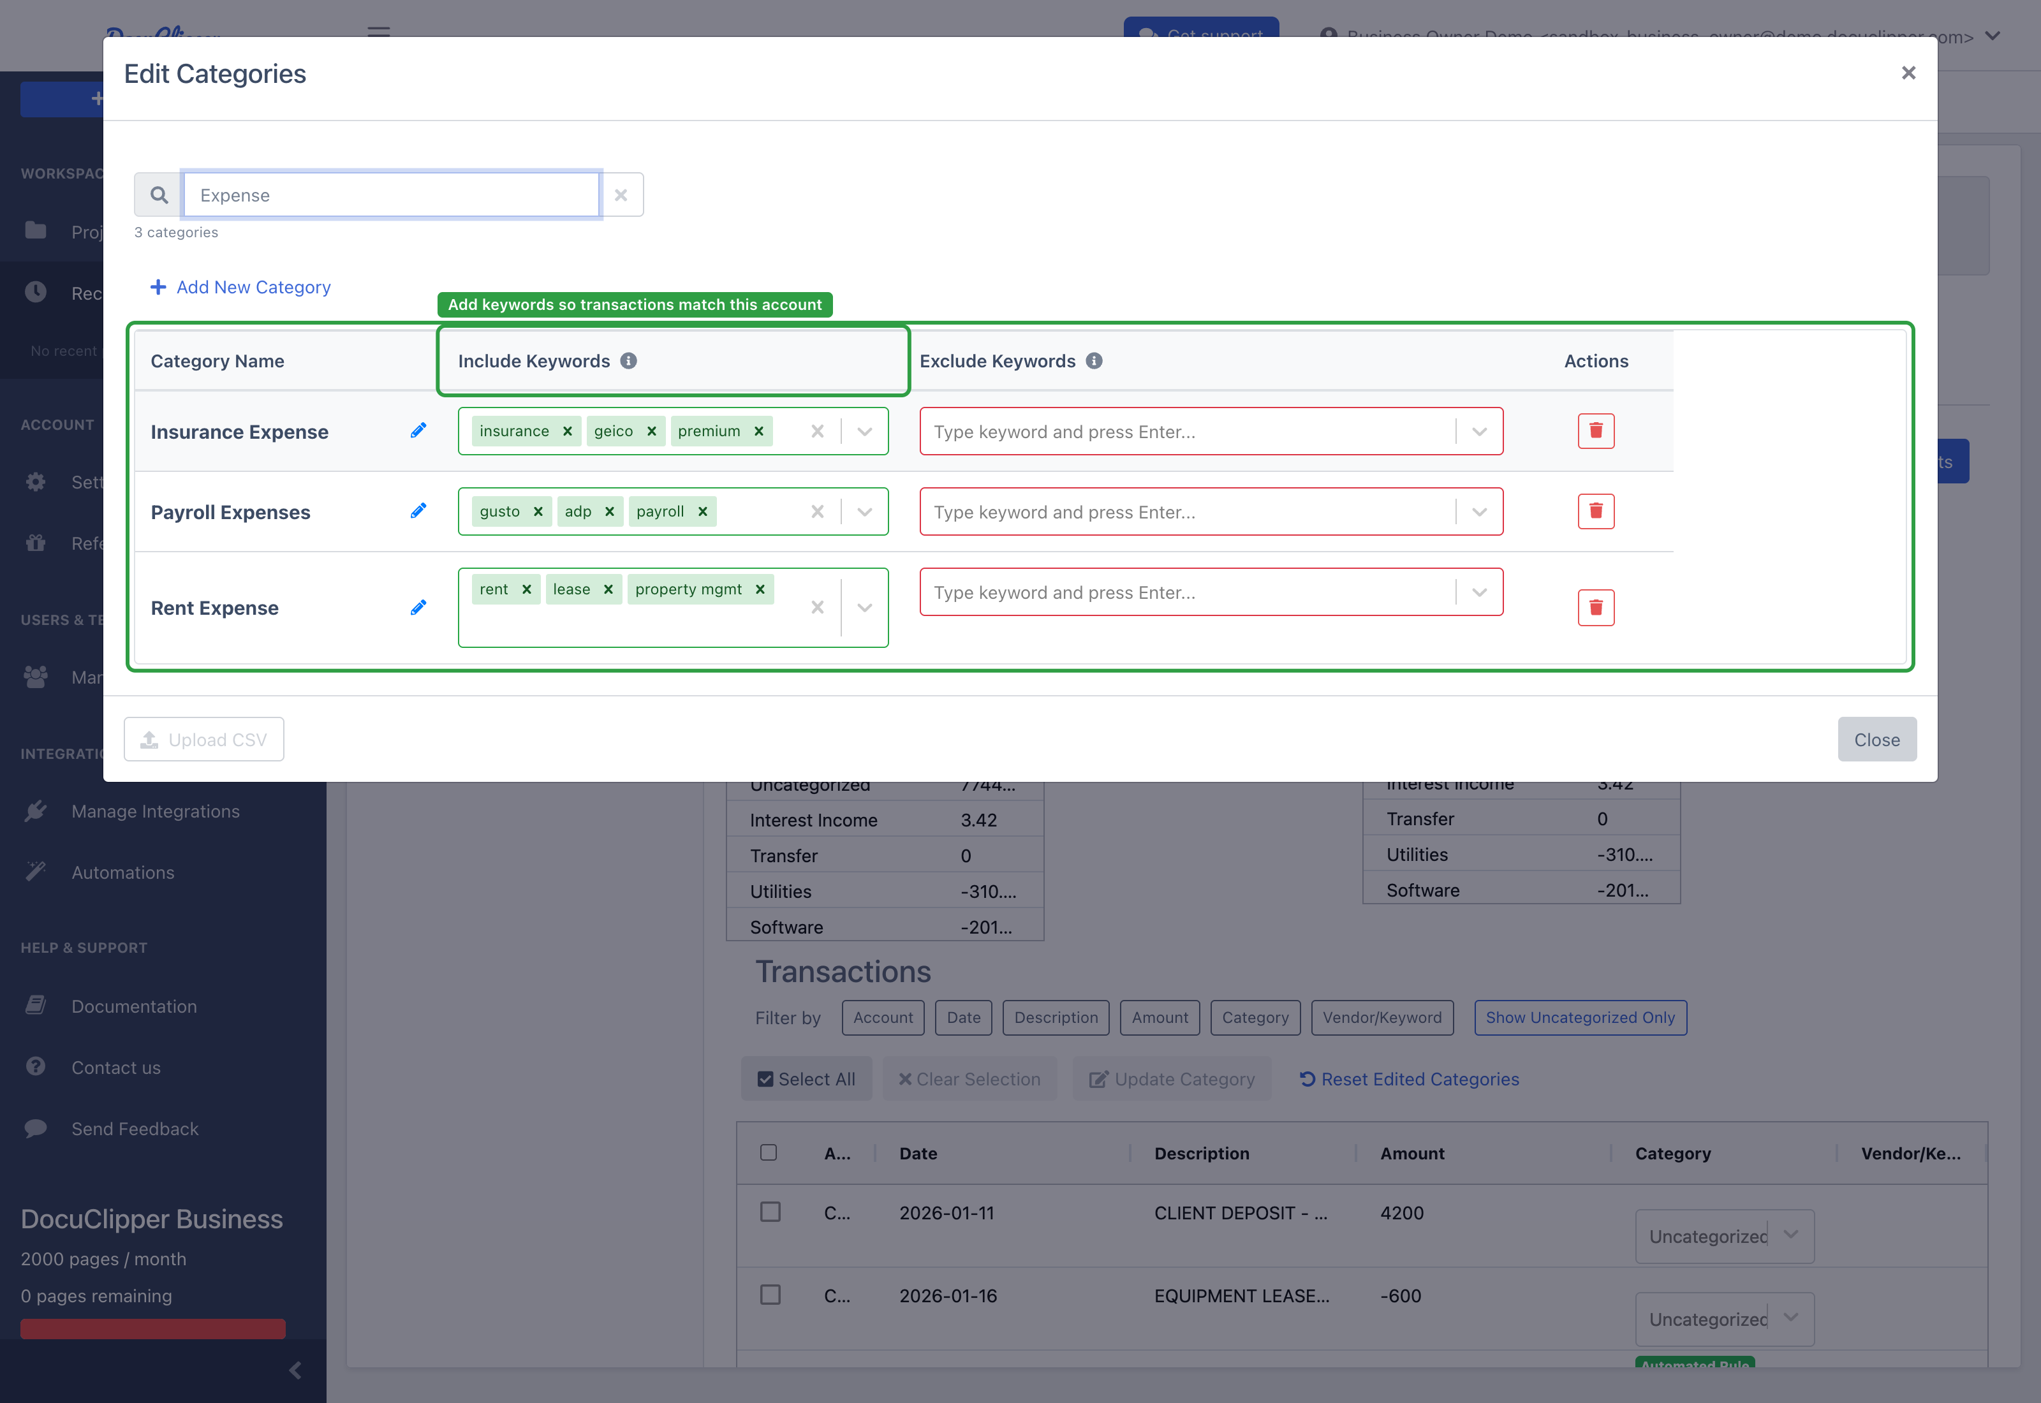Click the Close button in dialog footer
This screenshot has width=2041, height=1403.
1876,739
